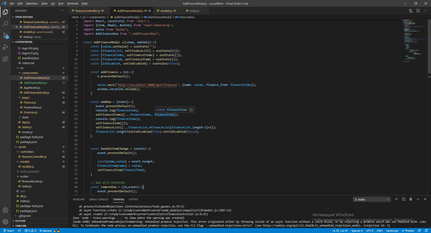Image resolution: width=431 pixels, height=233 pixels.
Task: Click Ln 45, Col 41 cursor position
Action: (340, 231)
